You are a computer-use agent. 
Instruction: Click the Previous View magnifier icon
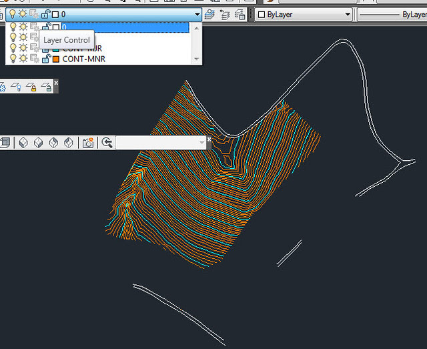pyautogui.click(x=106, y=143)
